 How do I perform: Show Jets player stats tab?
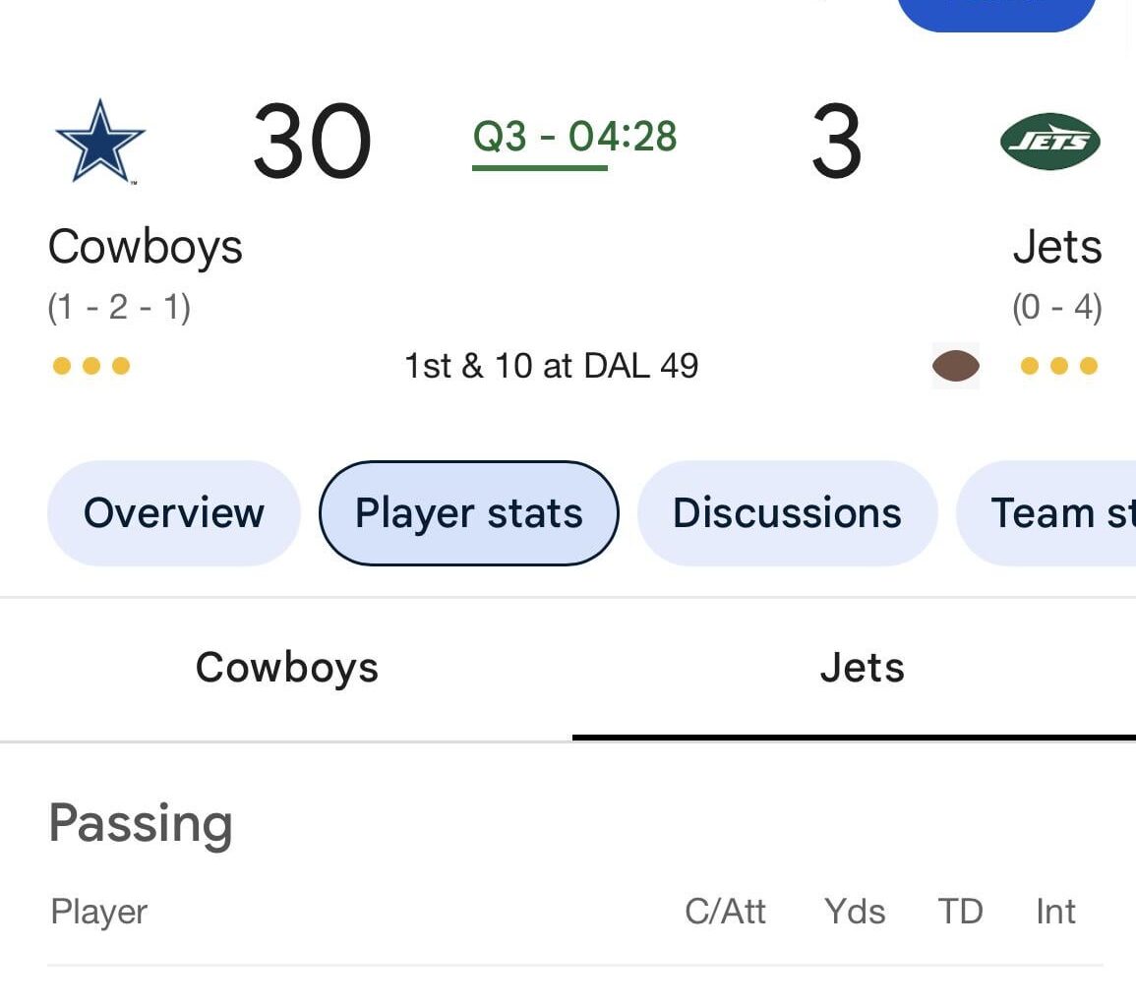[x=862, y=668]
